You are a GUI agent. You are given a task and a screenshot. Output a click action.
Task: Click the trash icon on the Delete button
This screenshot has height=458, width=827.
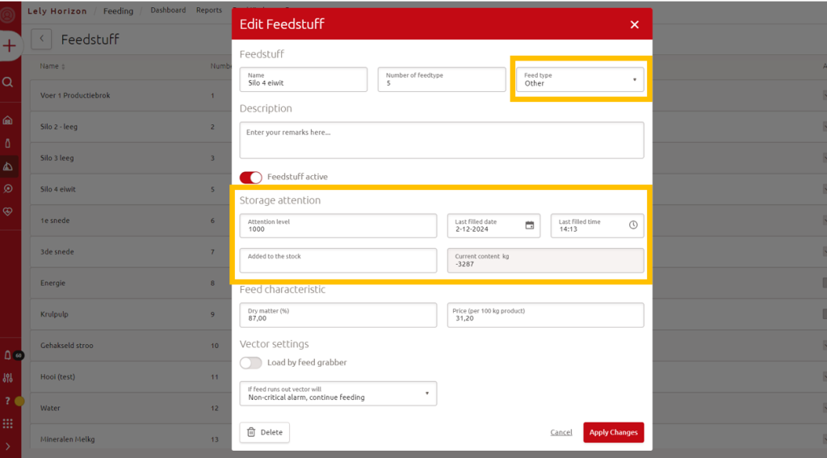(x=251, y=432)
